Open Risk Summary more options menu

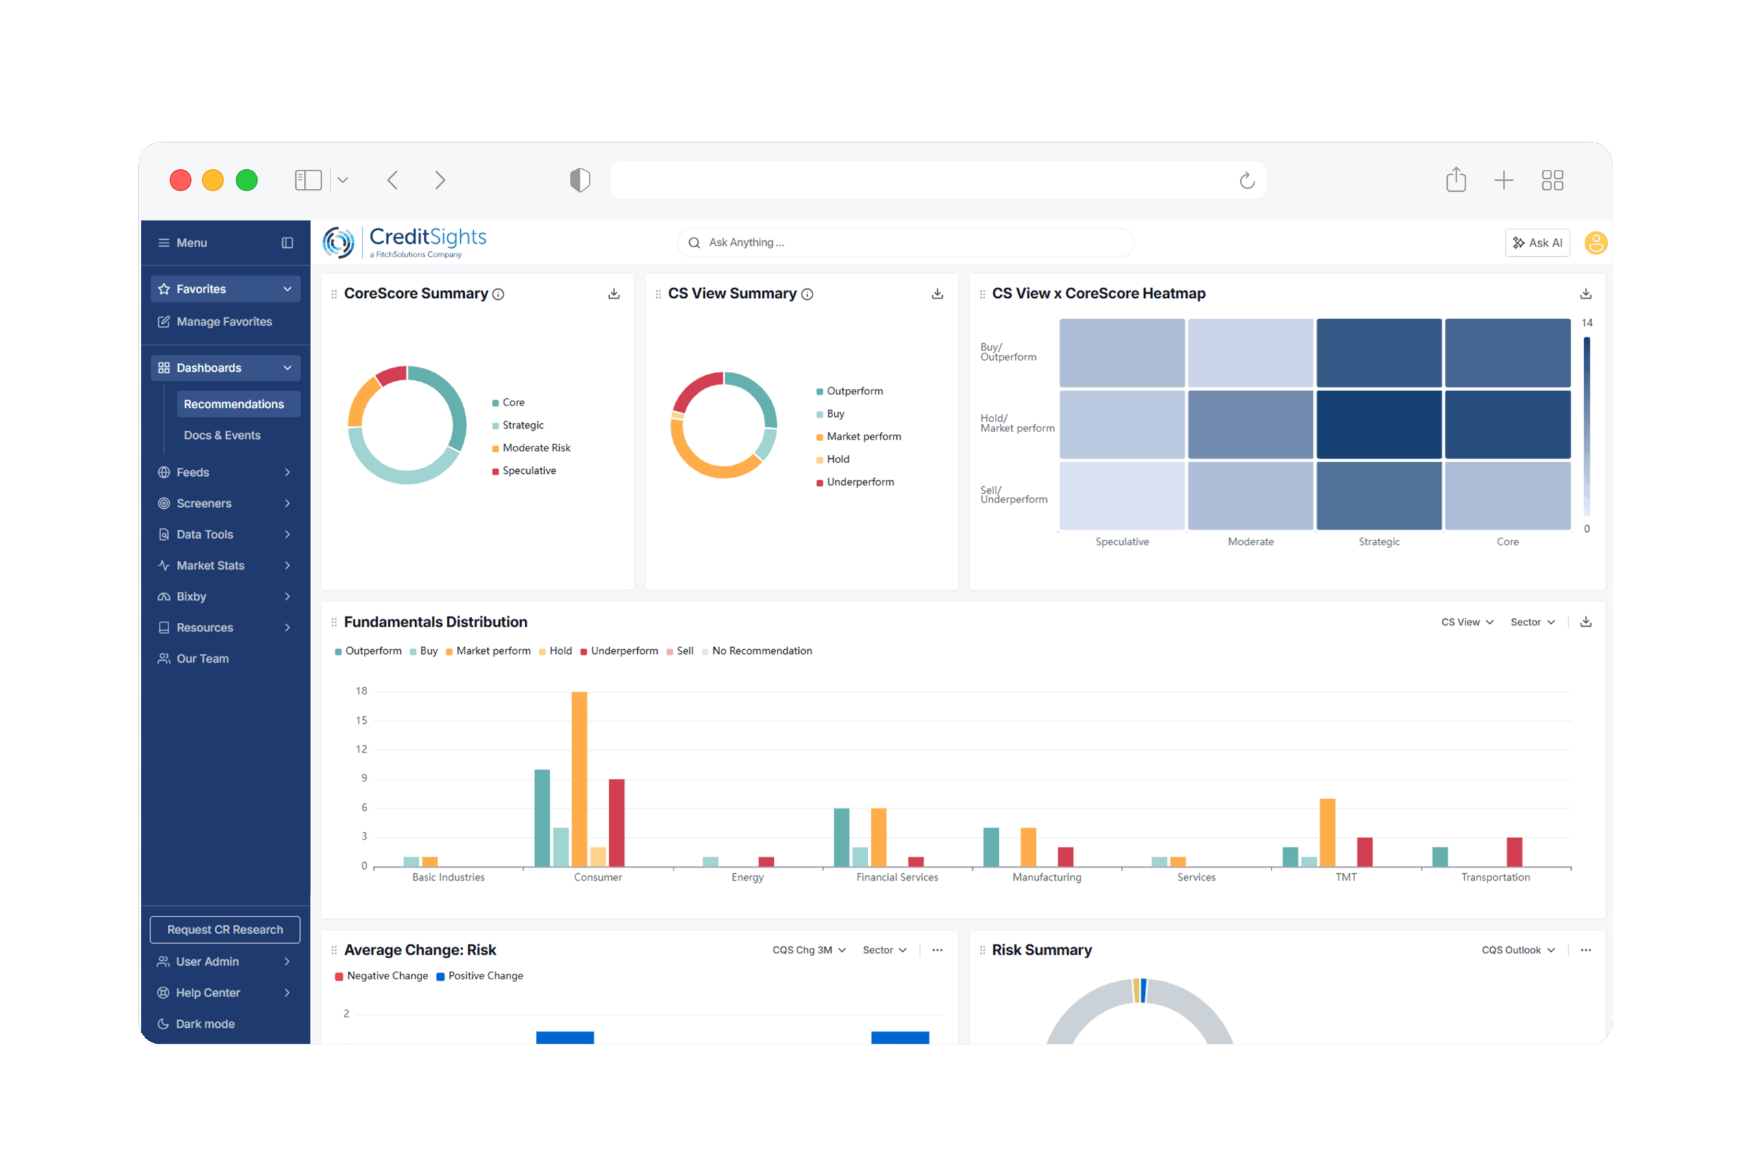[x=1585, y=950]
